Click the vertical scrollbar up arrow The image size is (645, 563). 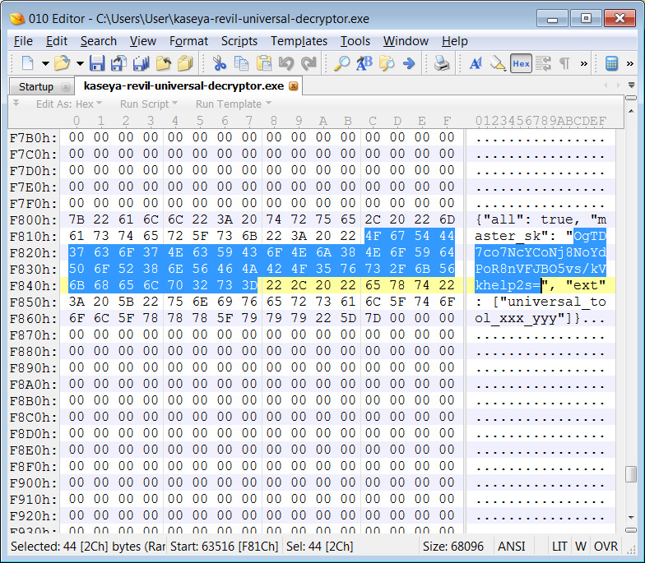[x=631, y=111]
